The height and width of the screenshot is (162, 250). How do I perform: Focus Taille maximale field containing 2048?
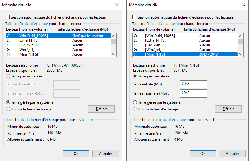pos(193,93)
